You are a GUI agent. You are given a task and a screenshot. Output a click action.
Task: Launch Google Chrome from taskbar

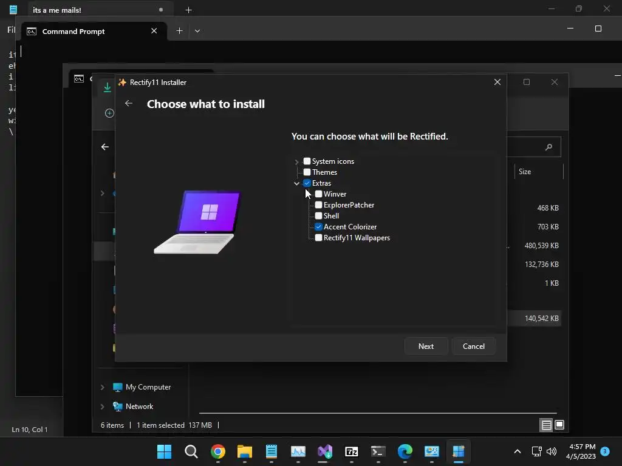218,451
